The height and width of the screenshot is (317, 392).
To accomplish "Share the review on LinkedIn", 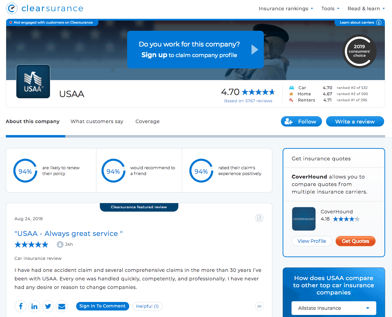I will pyautogui.click(x=34, y=306).
